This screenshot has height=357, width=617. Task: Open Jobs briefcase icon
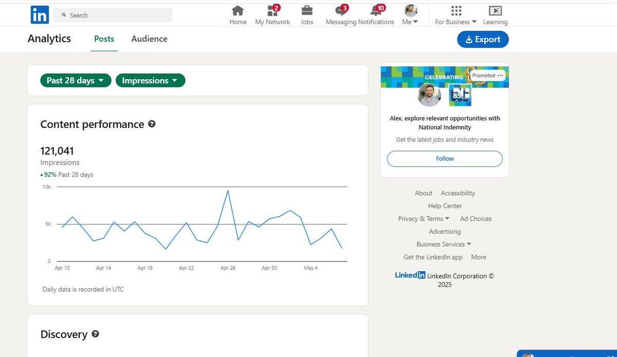[307, 11]
